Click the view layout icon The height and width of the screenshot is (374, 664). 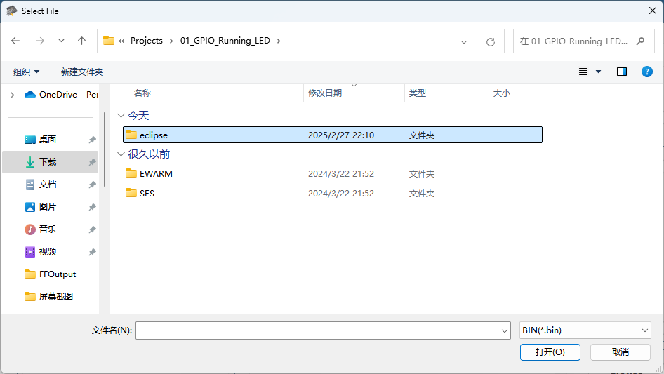(x=583, y=72)
